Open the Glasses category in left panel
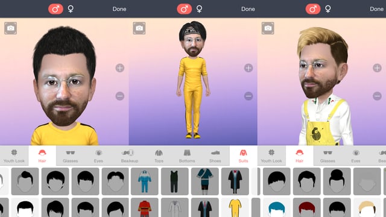Screen dimensions: 386x217 click(70, 156)
